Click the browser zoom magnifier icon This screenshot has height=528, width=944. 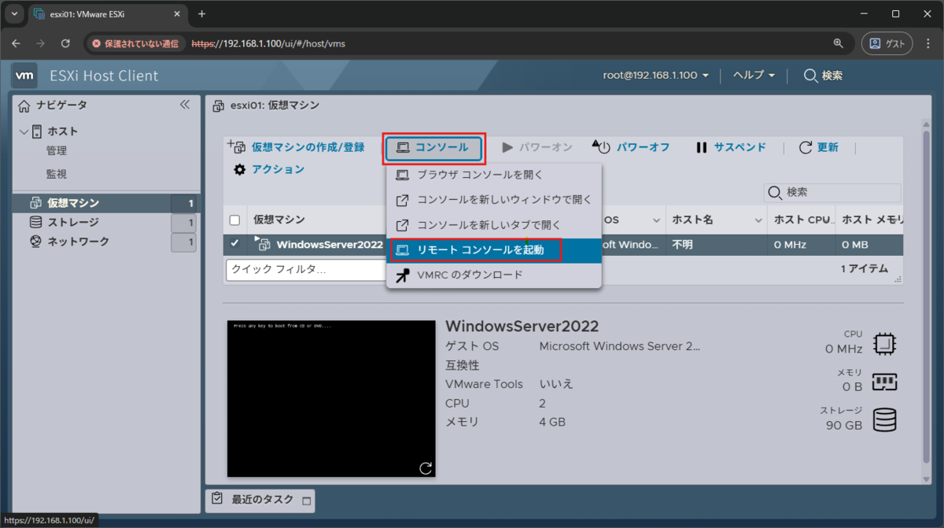tap(839, 43)
